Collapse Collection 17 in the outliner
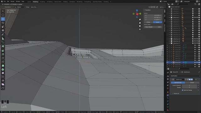Screen dimensions: 201x113 tap(169, 43)
